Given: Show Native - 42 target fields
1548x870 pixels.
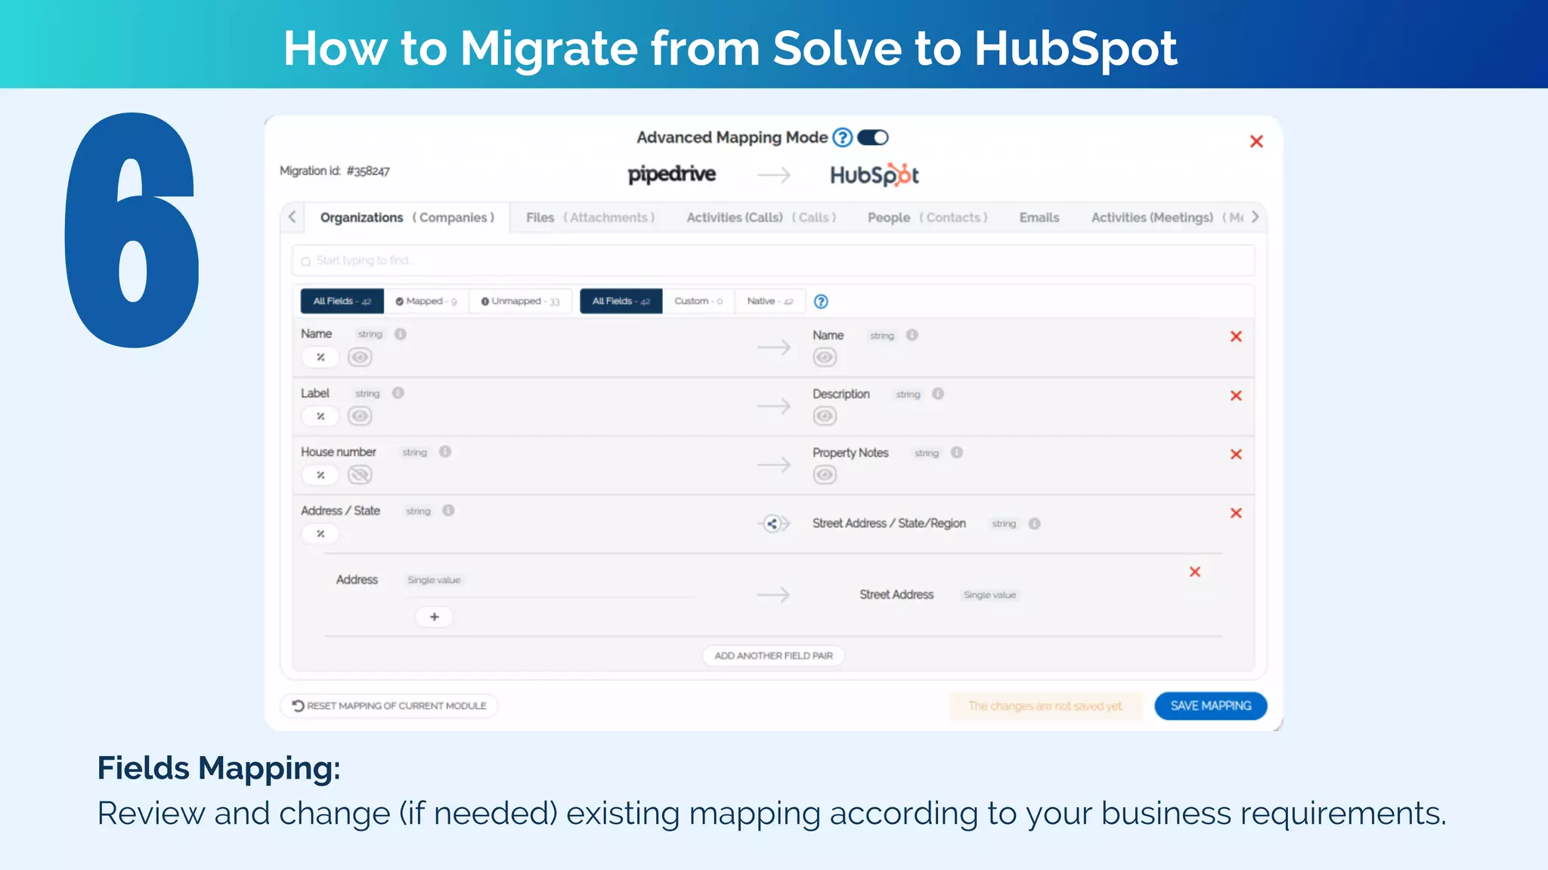Looking at the screenshot, I should (x=770, y=301).
